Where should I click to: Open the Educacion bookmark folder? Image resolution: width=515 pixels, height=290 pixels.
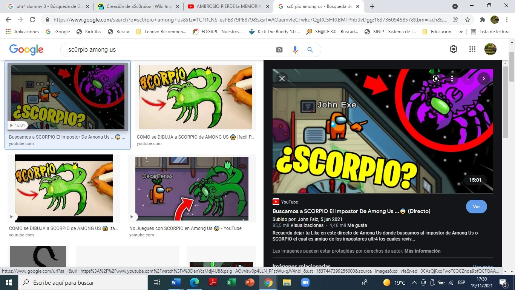click(x=437, y=32)
